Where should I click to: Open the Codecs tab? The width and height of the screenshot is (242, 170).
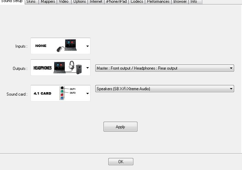[x=137, y=2]
